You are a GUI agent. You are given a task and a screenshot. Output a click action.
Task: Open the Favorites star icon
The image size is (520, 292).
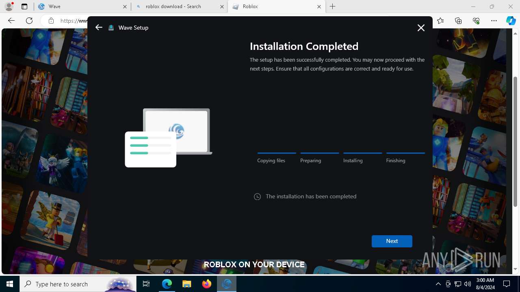(x=440, y=21)
